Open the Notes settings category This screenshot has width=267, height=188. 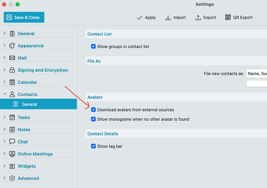click(24, 130)
